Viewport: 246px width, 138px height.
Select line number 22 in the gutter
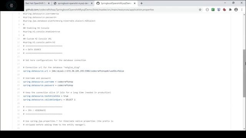point(18,82)
